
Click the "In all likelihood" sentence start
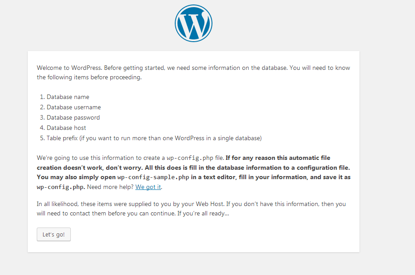(58, 204)
